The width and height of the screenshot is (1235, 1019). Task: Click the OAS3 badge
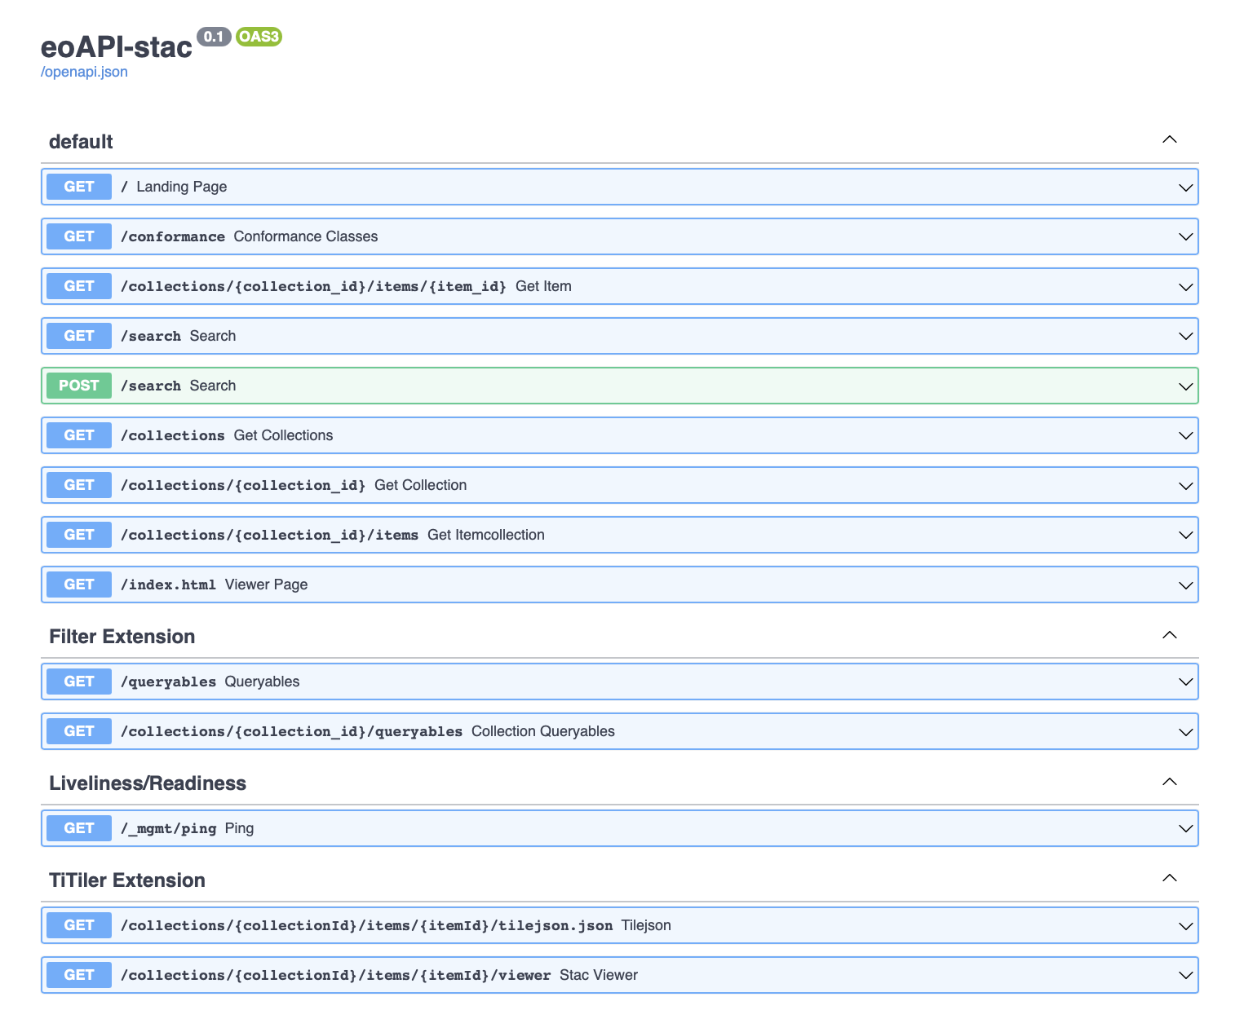(259, 37)
